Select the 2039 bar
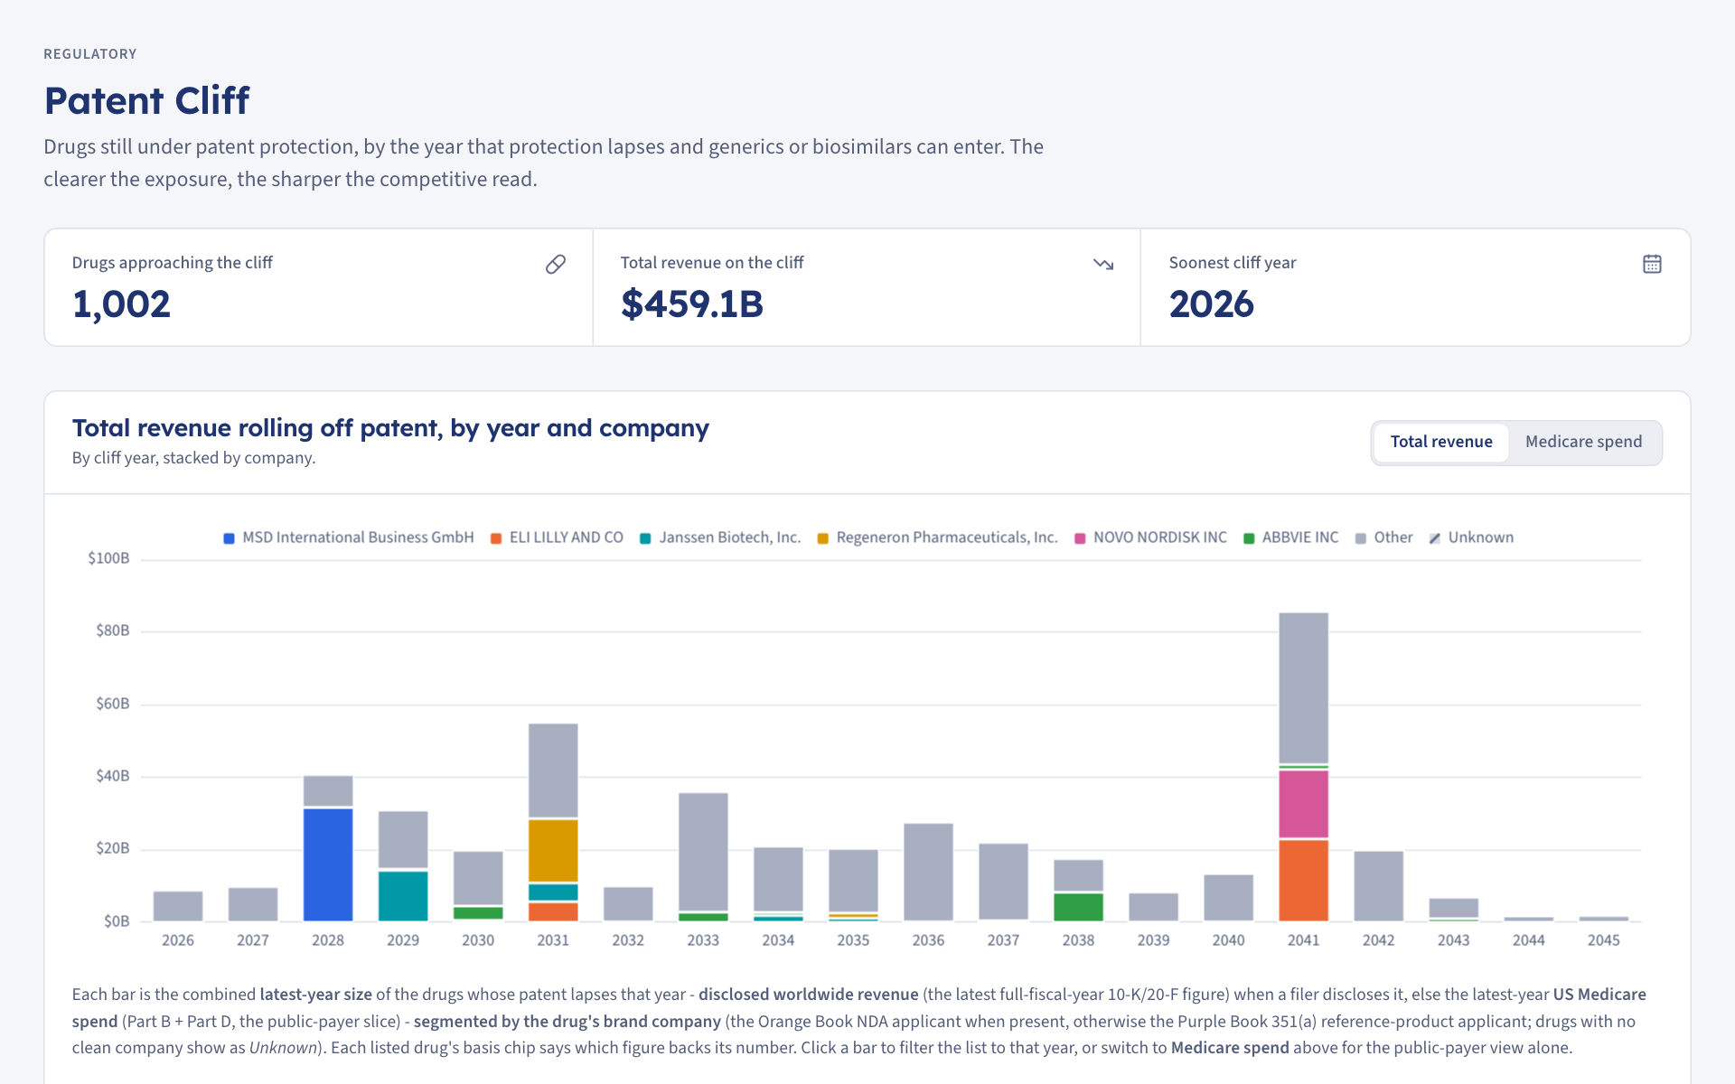The height and width of the screenshot is (1084, 1735). click(1153, 907)
